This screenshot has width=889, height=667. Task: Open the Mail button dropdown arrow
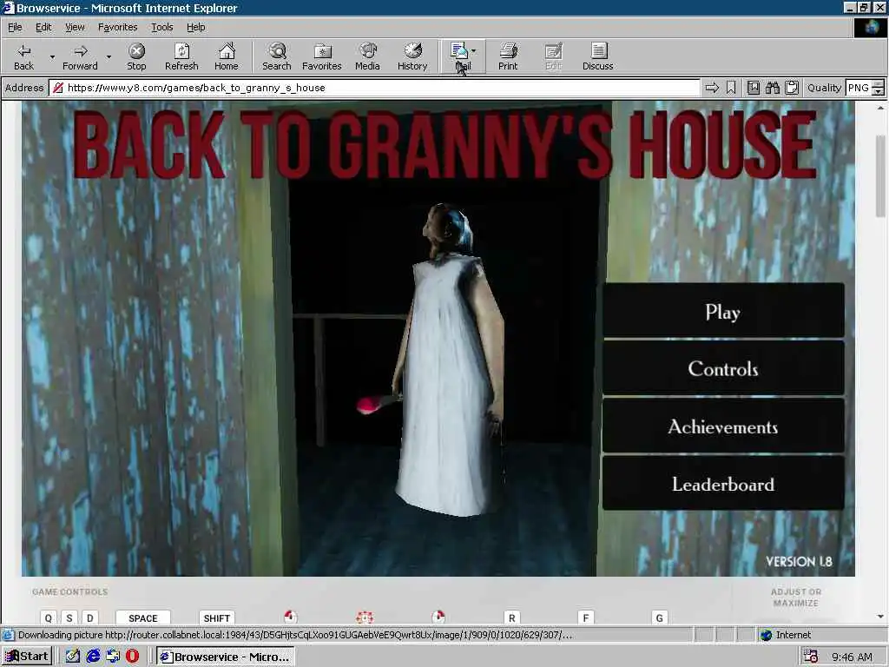point(474,51)
